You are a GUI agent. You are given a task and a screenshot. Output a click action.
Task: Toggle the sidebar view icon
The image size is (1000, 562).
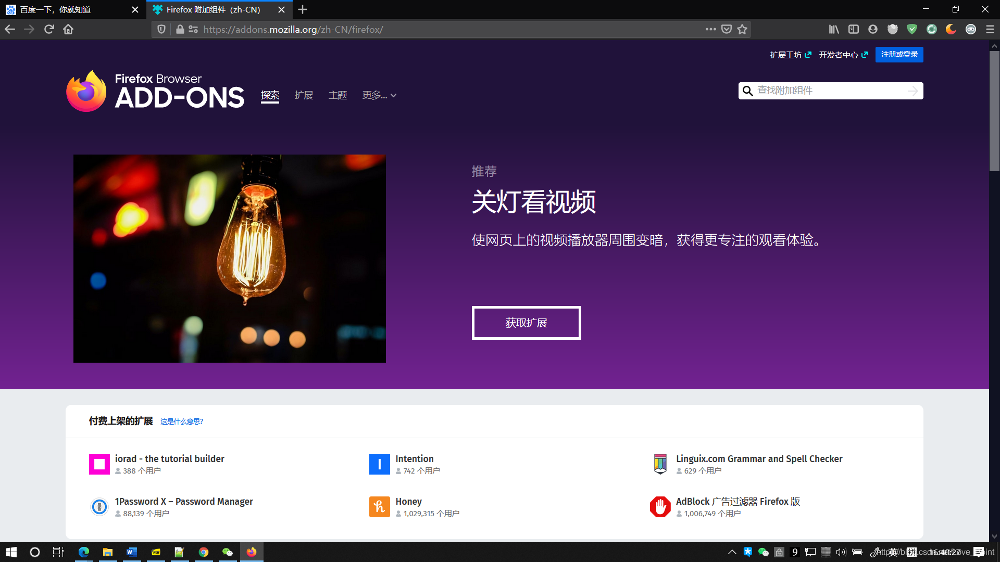pos(853,30)
